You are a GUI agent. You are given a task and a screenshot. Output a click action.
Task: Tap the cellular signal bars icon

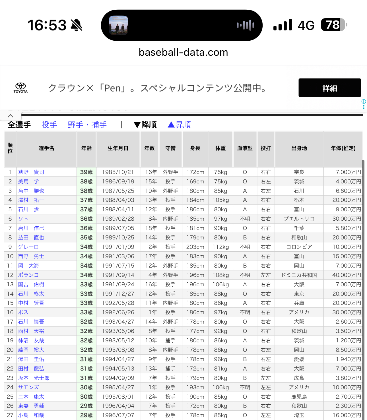tap(283, 25)
